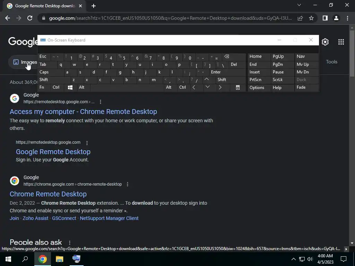View site information lock icon
355x266 pixels.
tap(43, 18)
